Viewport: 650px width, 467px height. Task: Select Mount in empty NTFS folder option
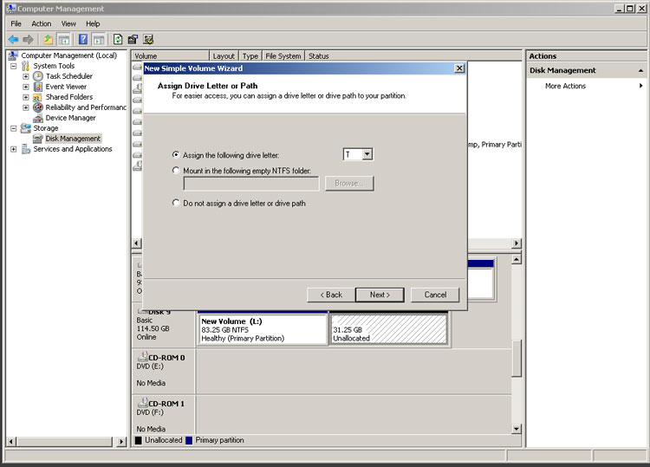pyautogui.click(x=176, y=171)
